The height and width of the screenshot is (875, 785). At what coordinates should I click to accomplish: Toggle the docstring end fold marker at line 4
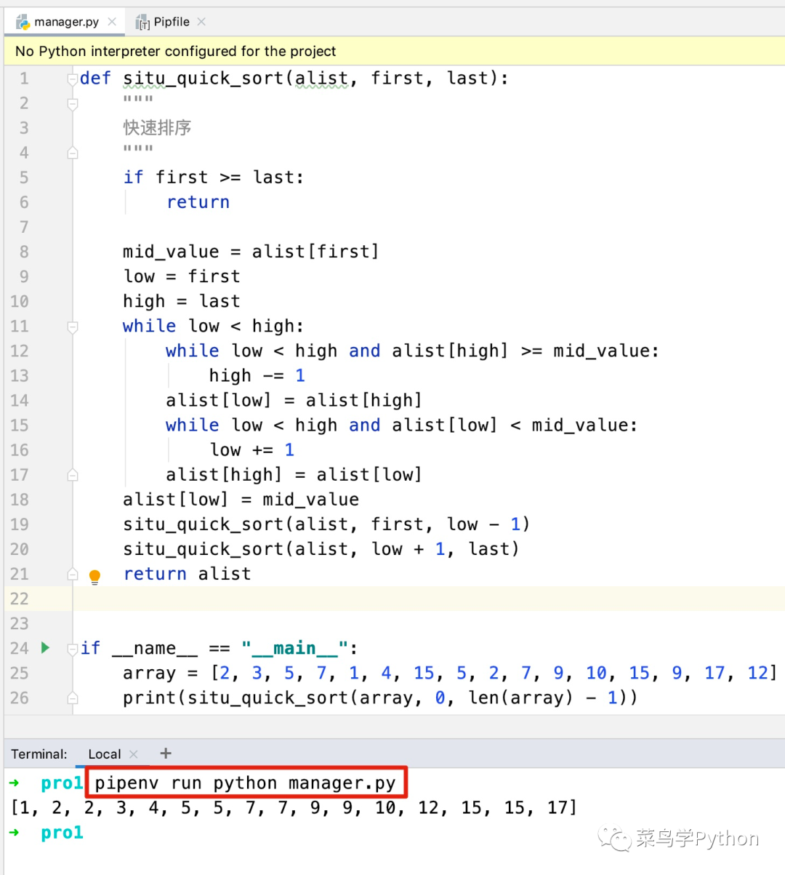point(73,153)
